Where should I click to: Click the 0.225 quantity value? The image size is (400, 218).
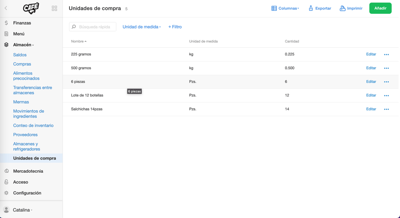[289, 54]
